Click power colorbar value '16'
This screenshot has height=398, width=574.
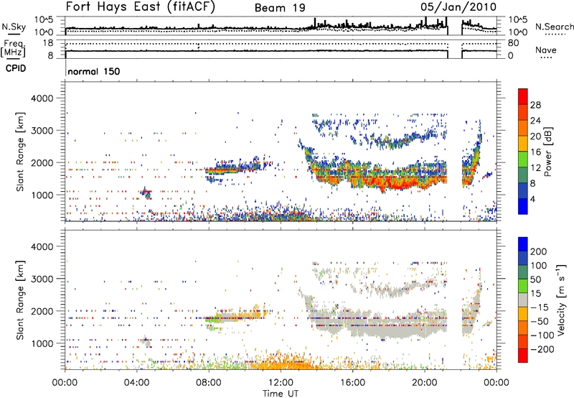pos(535,152)
